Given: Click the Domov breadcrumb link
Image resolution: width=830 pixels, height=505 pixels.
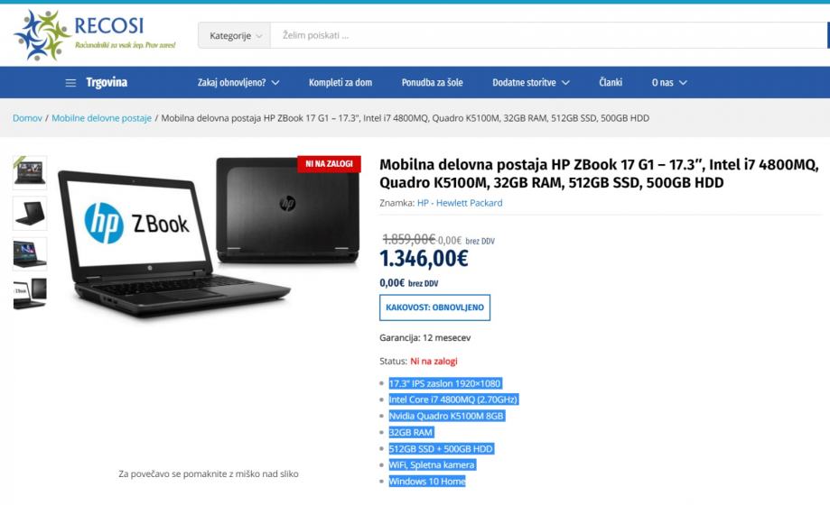Looking at the screenshot, I should pyautogui.click(x=27, y=118).
